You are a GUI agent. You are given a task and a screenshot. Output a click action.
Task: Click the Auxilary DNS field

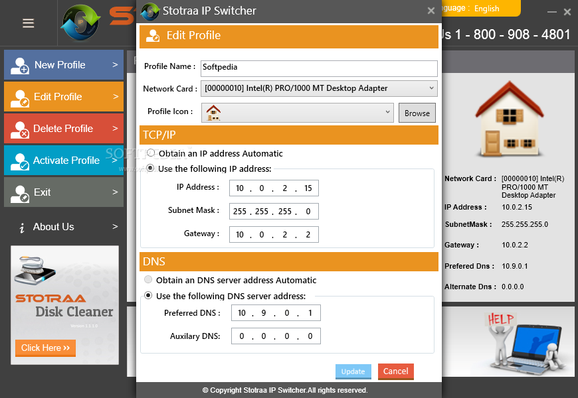point(276,336)
